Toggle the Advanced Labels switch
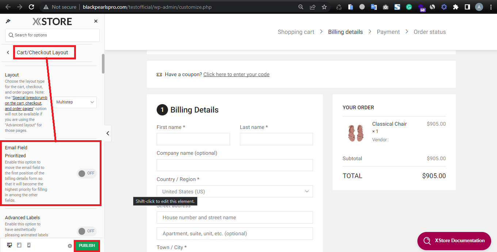 click(x=87, y=231)
